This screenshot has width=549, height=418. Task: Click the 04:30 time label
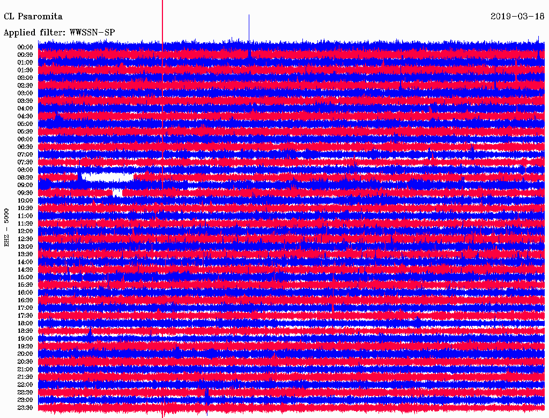pos(25,116)
